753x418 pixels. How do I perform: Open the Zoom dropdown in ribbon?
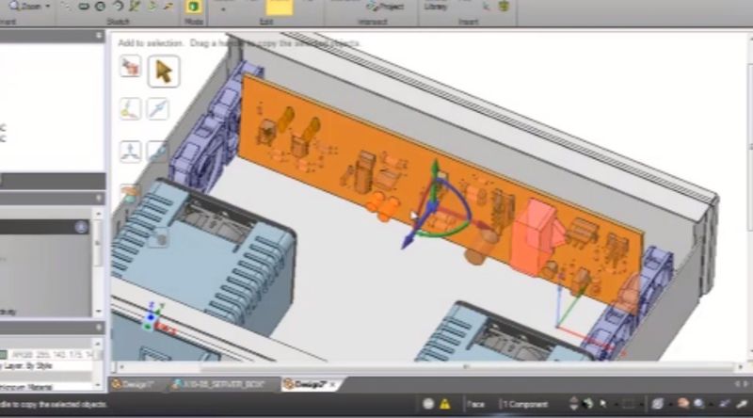[x=30, y=7]
